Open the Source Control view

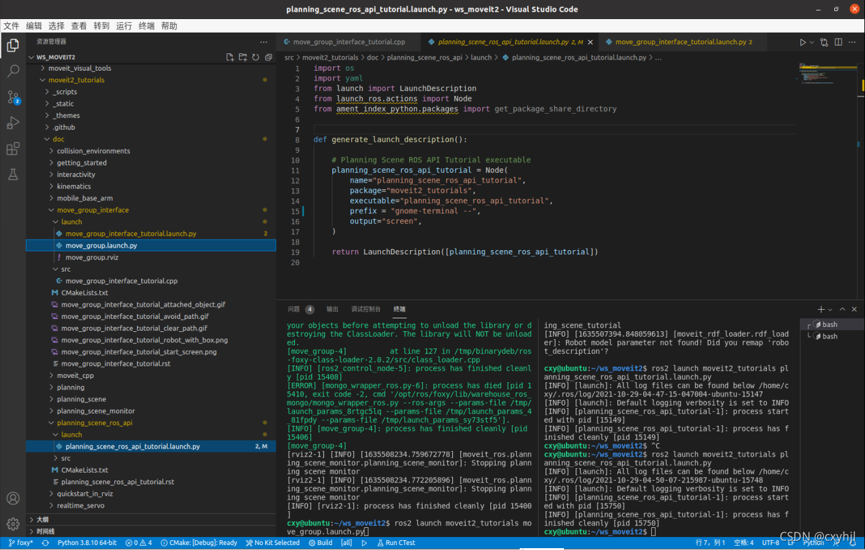(13, 97)
